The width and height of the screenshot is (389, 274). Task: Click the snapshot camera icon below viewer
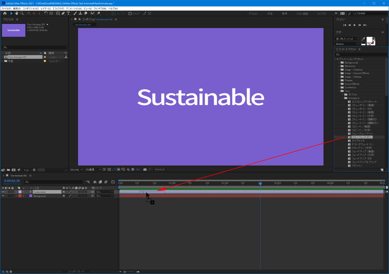[x=145, y=169]
